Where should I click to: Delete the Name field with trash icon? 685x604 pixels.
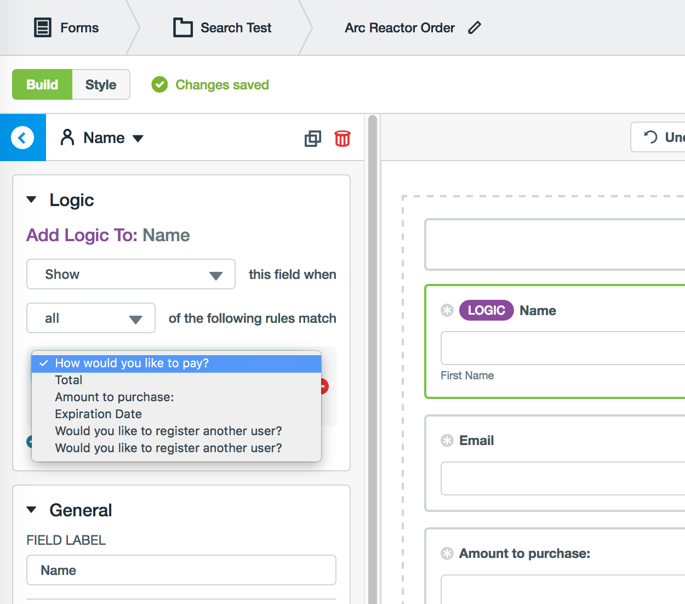(x=342, y=139)
